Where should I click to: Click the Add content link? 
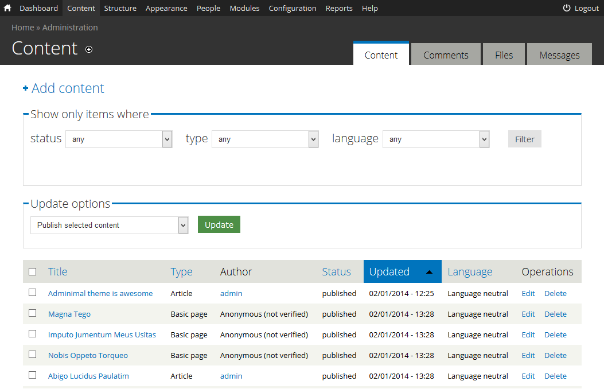pos(68,88)
